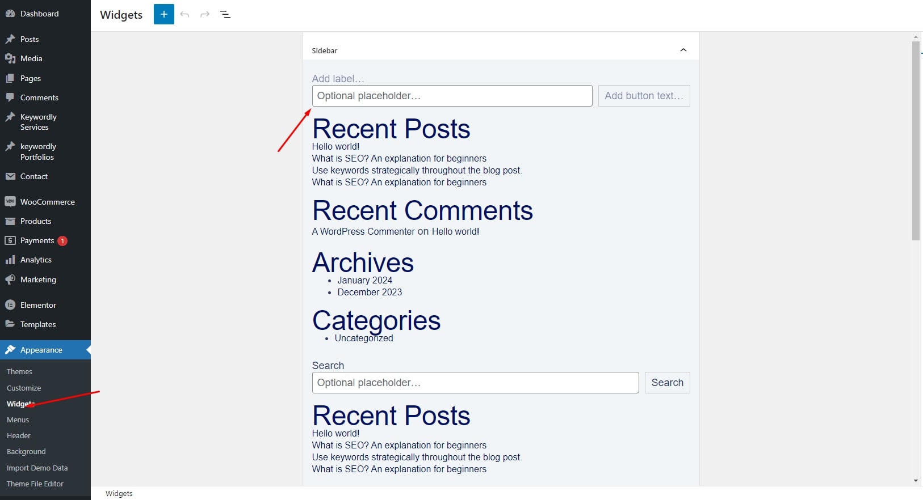Image resolution: width=923 pixels, height=500 pixels.
Task: Click the Elementor icon in admin menu
Action: point(10,305)
